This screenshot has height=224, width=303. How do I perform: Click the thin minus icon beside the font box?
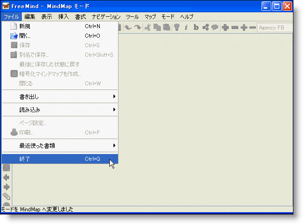click(252, 28)
